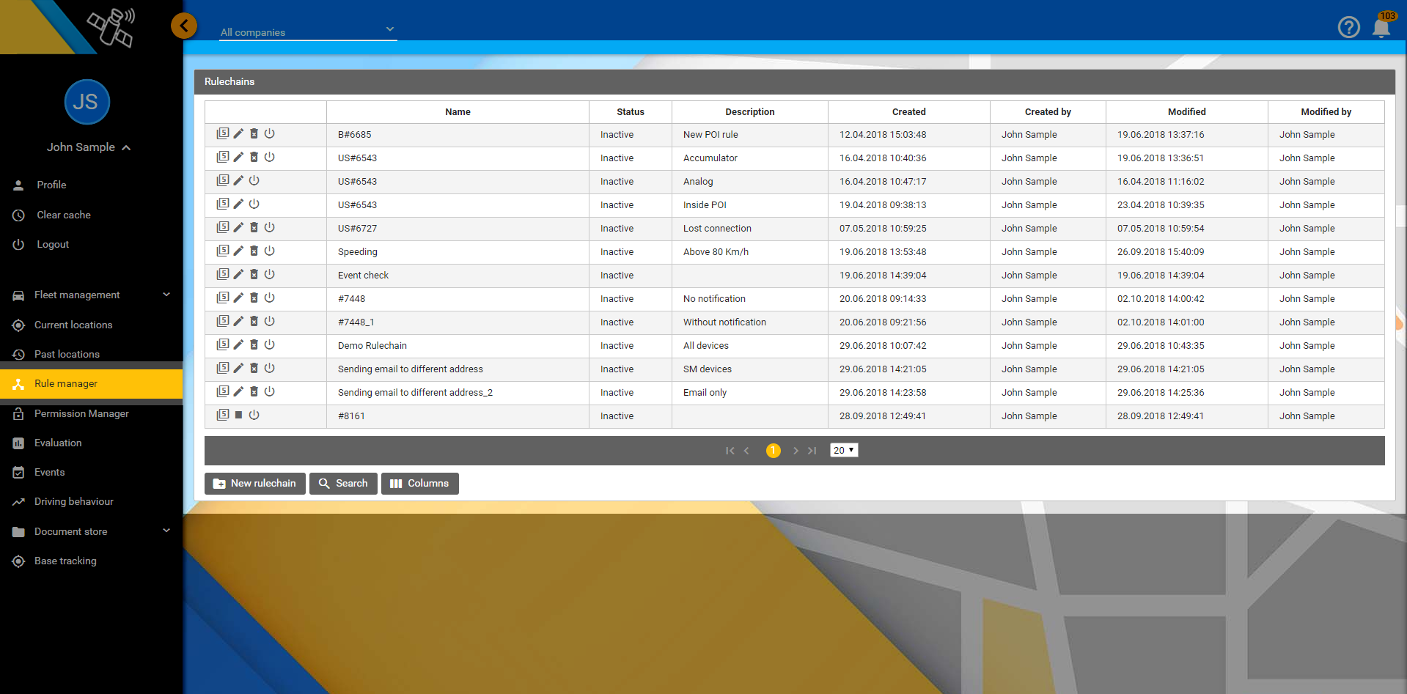Open Driving behaviour from the sidebar
Image resolution: width=1407 pixels, height=694 pixels.
tap(73, 501)
